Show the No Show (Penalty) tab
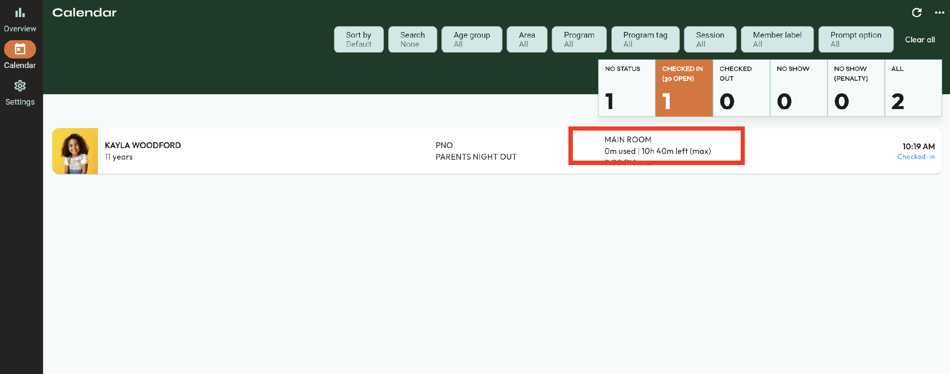 pyautogui.click(x=855, y=88)
